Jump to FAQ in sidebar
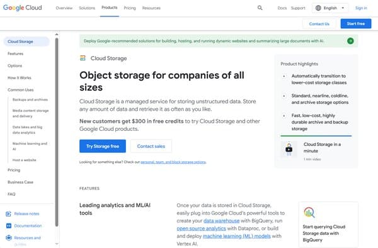 tap(11, 194)
